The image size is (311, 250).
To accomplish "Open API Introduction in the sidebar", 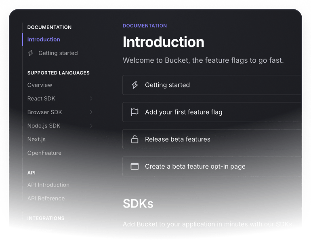I will pos(48,185).
